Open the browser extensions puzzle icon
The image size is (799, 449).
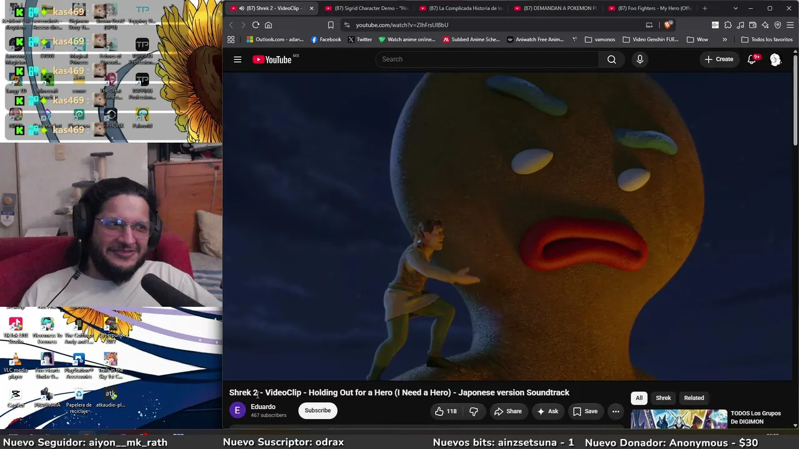[x=727, y=25]
